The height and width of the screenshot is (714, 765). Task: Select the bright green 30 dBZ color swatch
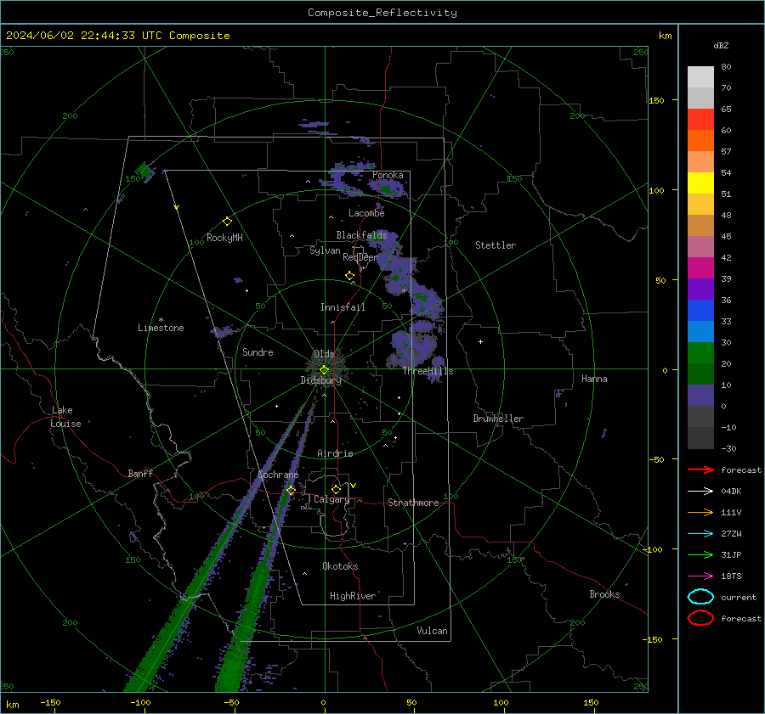click(700, 352)
